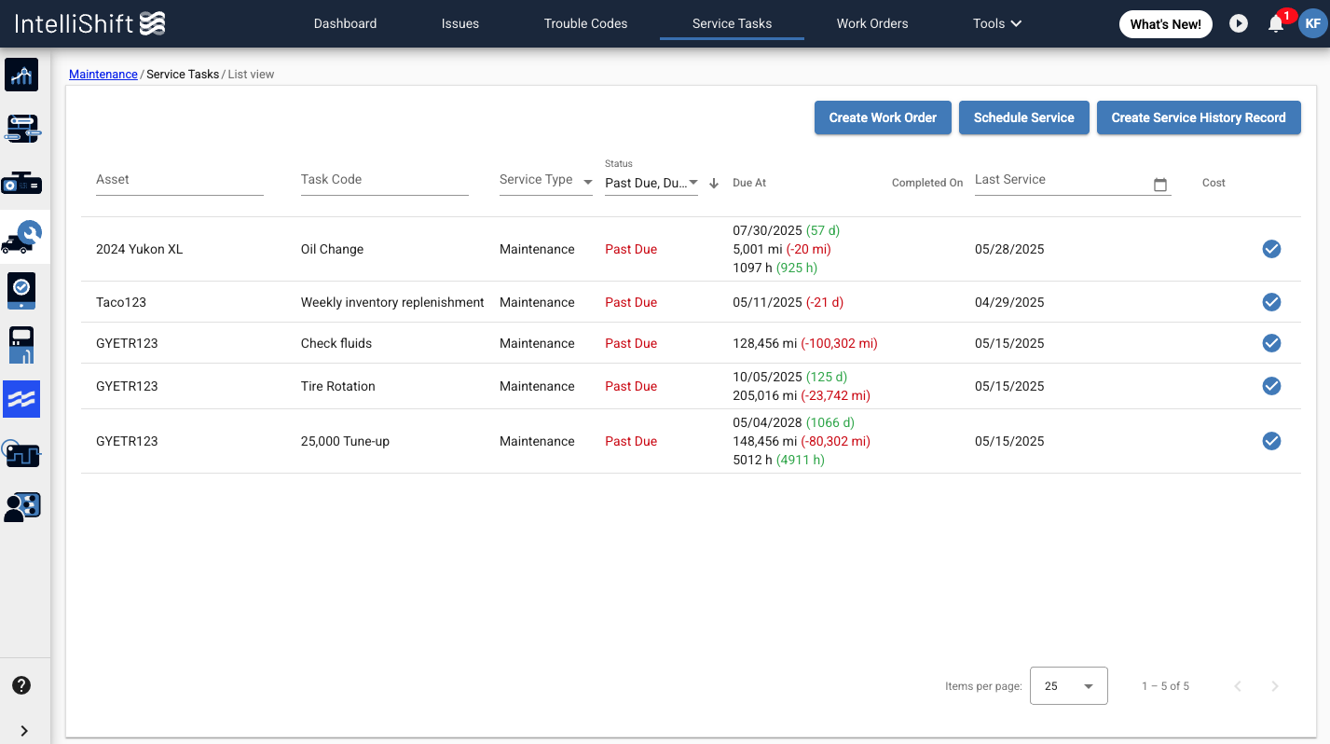Click the Status sort arrow icon
The height and width of the screenshot is (744, 1330).
pyautogui.click(x=714, y=184)
